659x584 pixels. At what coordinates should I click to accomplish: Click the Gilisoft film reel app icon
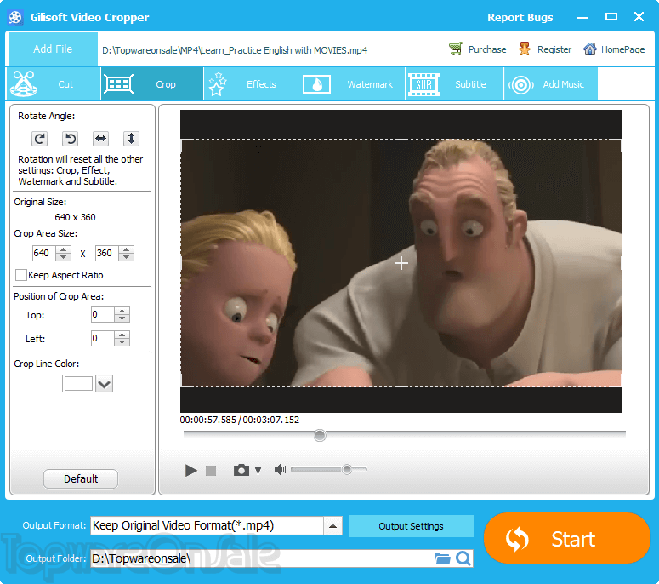15,17
